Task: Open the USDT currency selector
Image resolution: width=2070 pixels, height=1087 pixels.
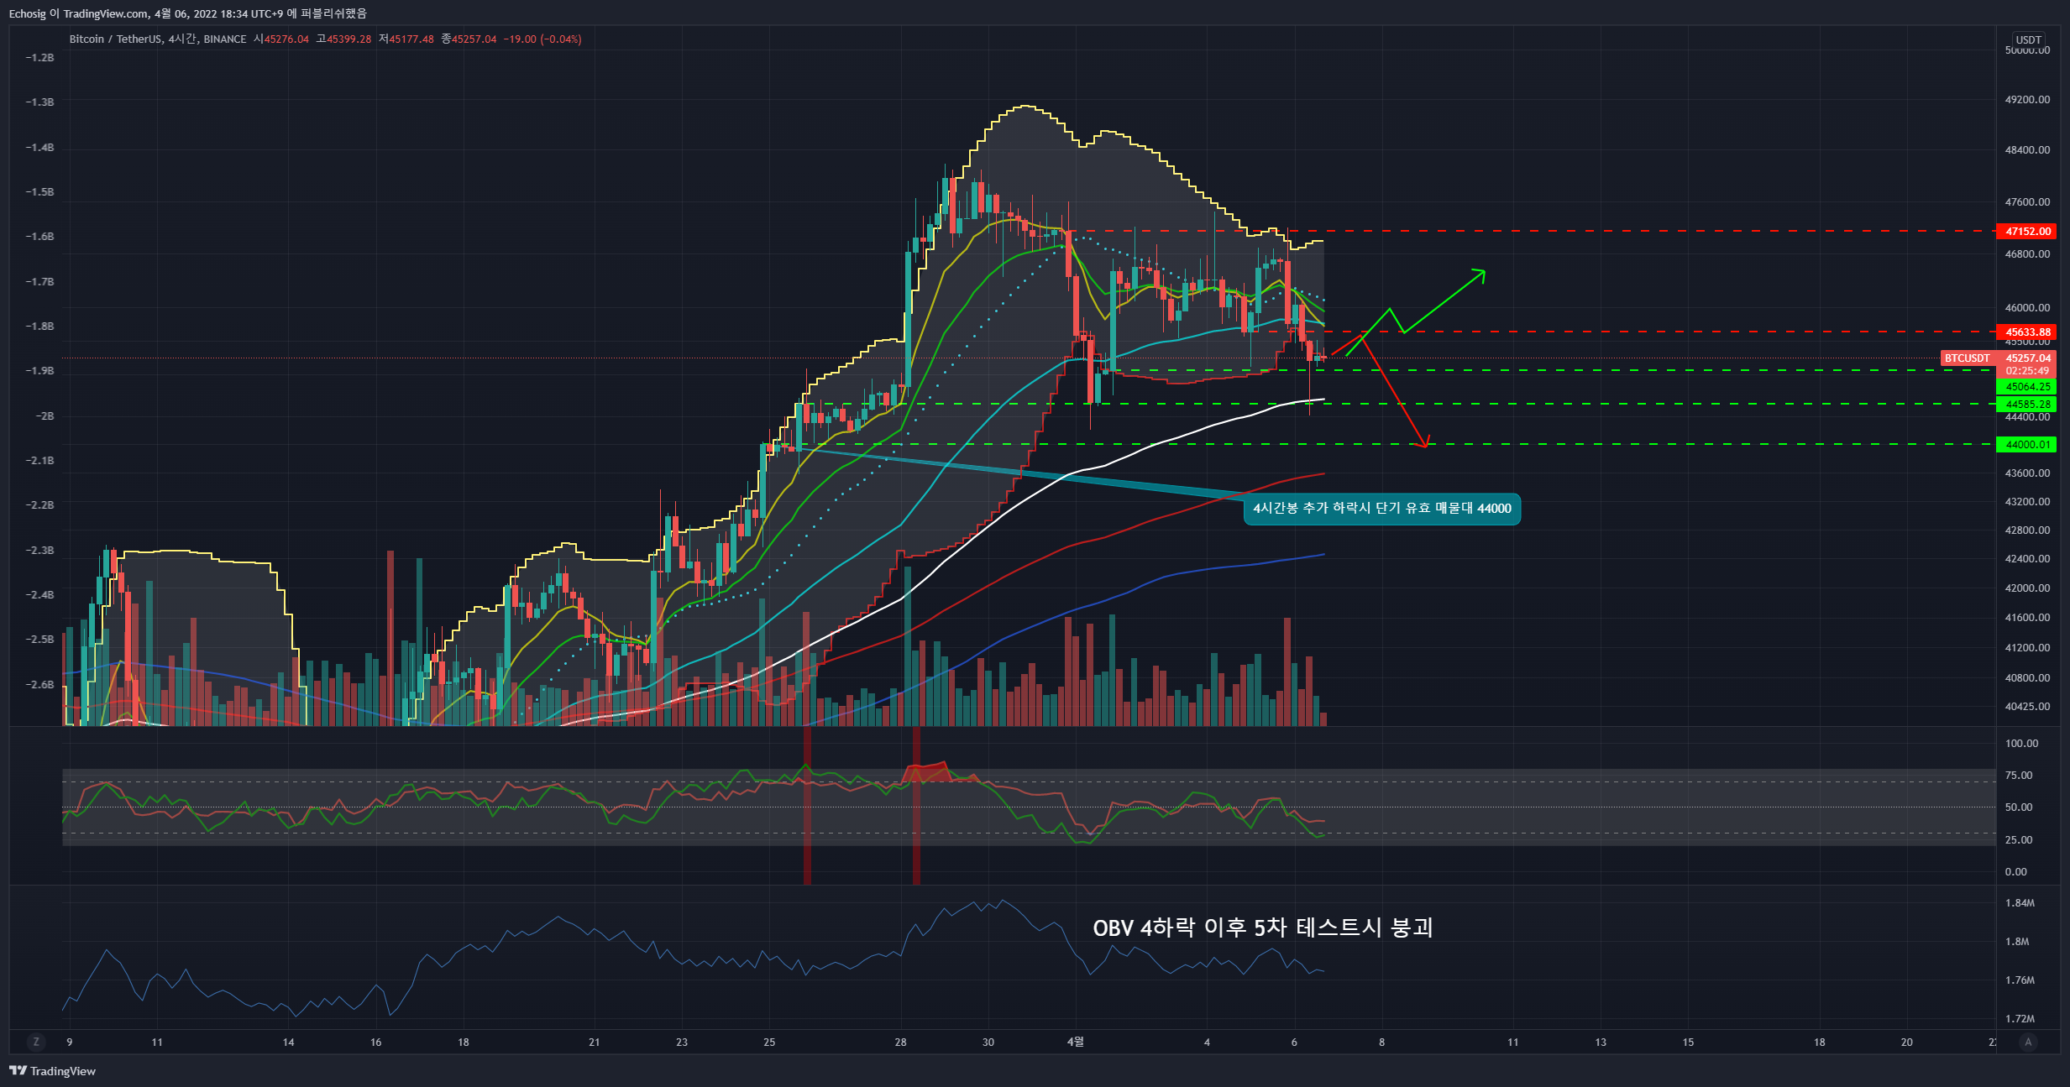Action: pos(2028,39)
